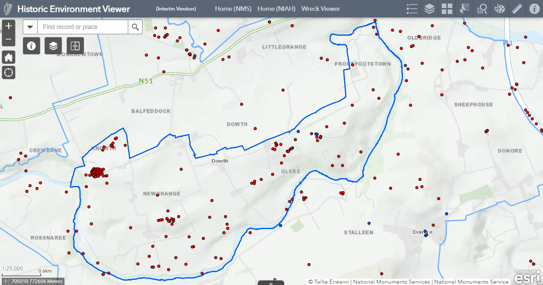Open the About information panel
The image size is (543, 285).
[x=534, y=8]
